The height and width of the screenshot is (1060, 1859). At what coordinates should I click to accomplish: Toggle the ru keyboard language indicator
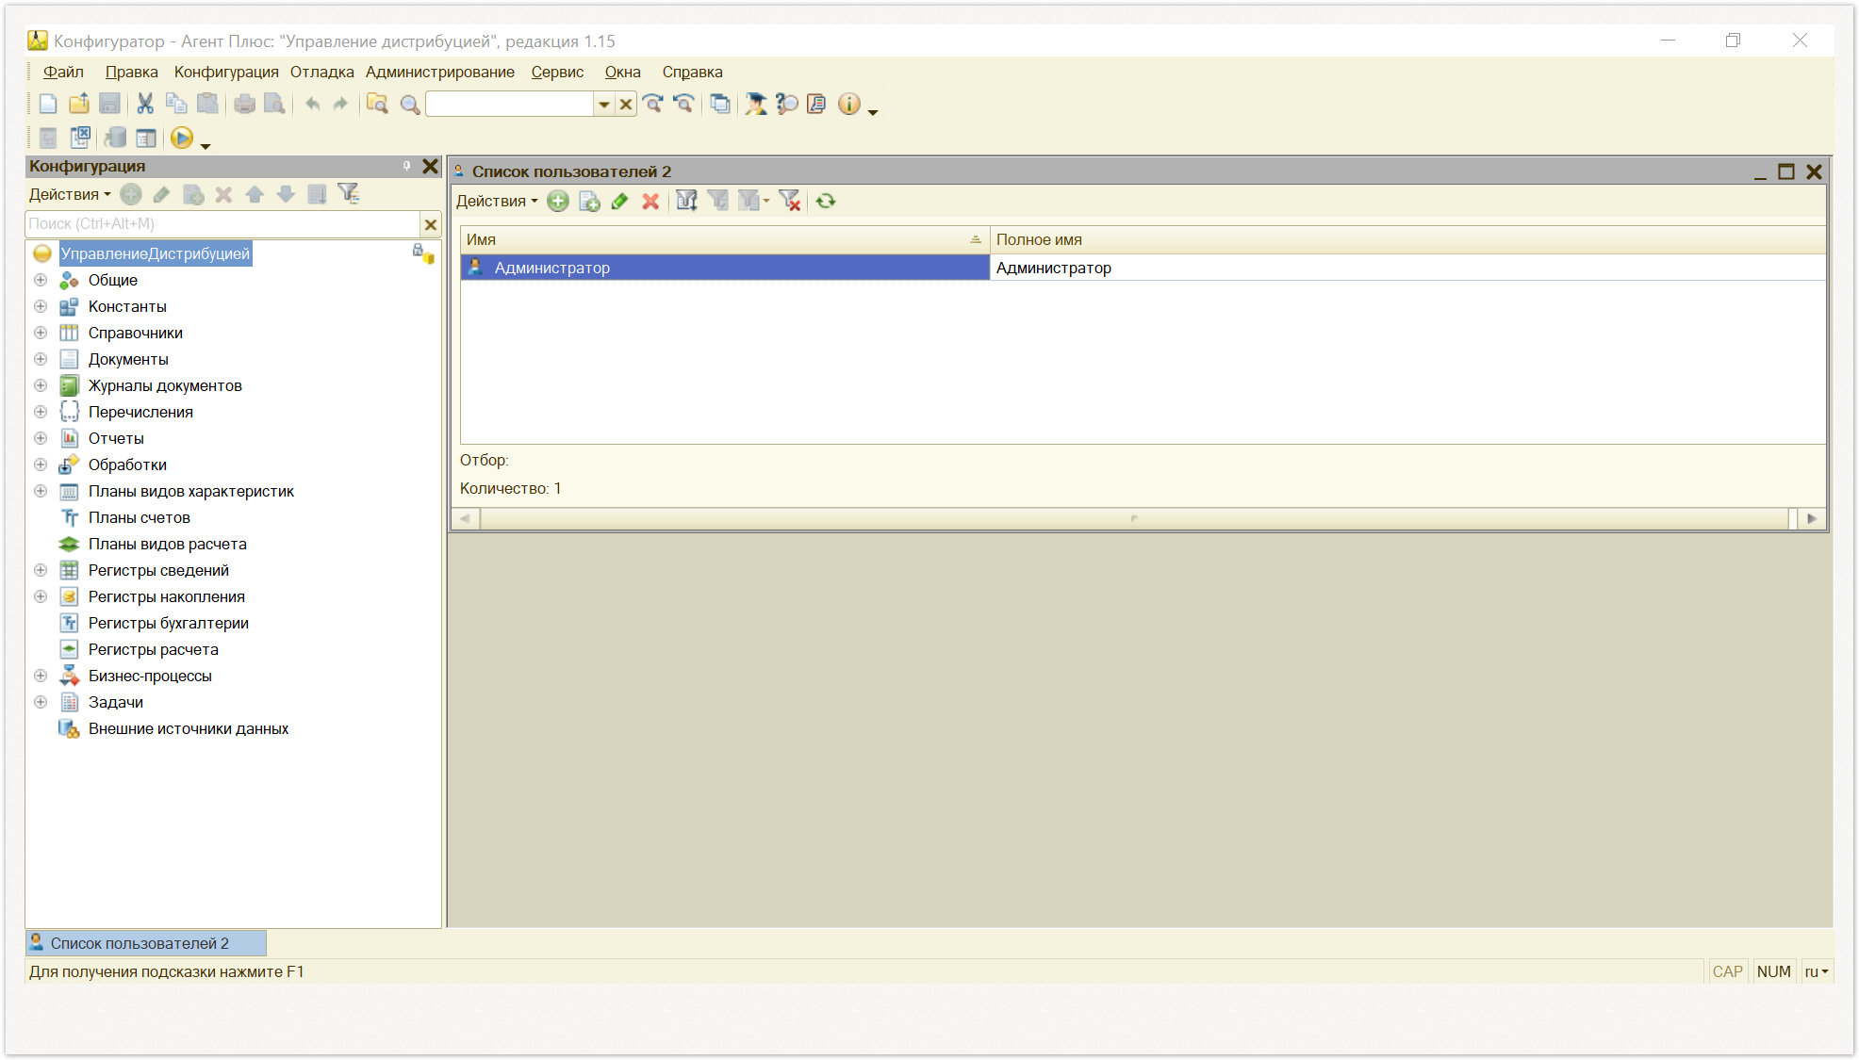[1817, 971]
